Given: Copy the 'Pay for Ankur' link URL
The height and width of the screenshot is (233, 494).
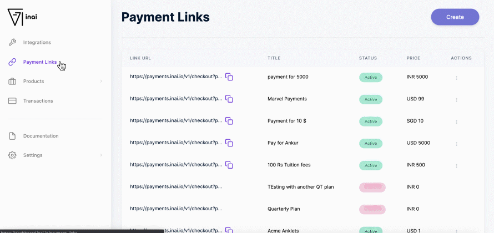Looking at the screenshot, I should pos(229,143).
